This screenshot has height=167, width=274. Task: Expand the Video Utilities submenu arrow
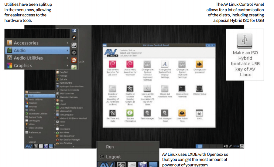point(54,128)
